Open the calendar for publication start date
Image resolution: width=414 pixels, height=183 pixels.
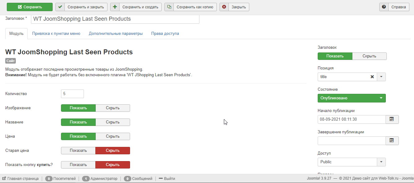392,119
